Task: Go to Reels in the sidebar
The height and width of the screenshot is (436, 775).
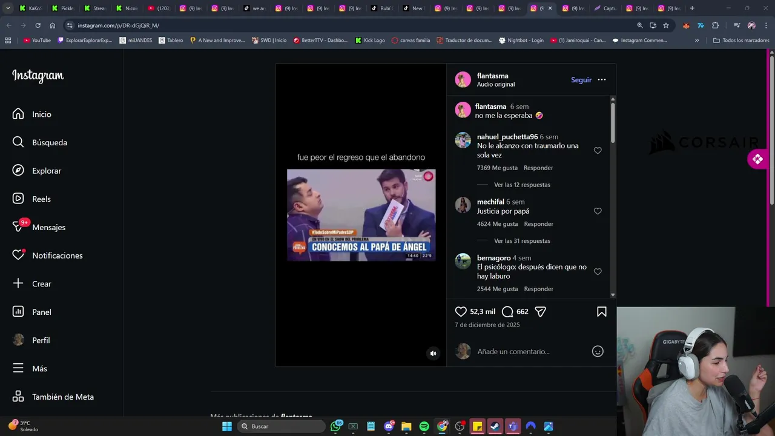Action: click(32, 199)
